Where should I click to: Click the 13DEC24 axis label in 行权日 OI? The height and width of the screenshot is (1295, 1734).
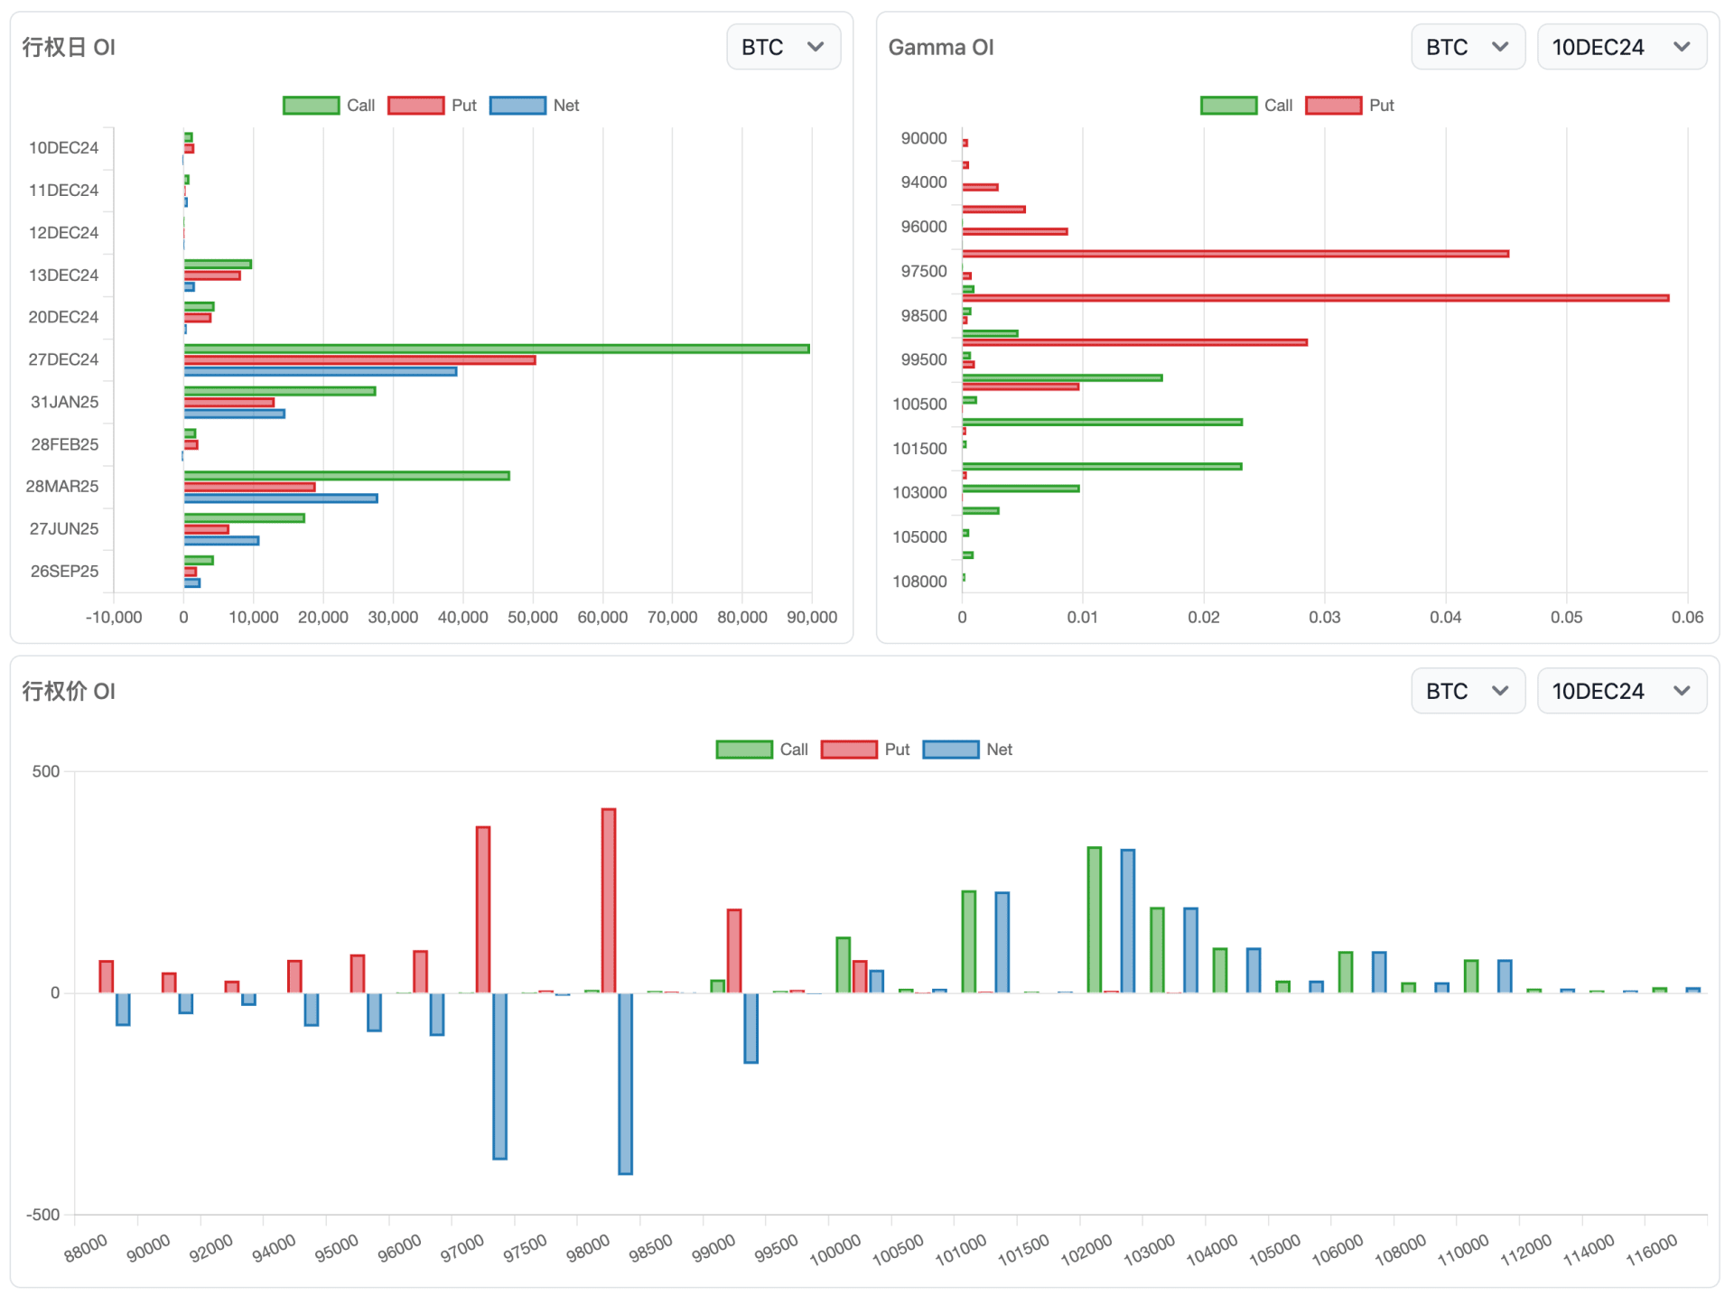click(63, 275)
